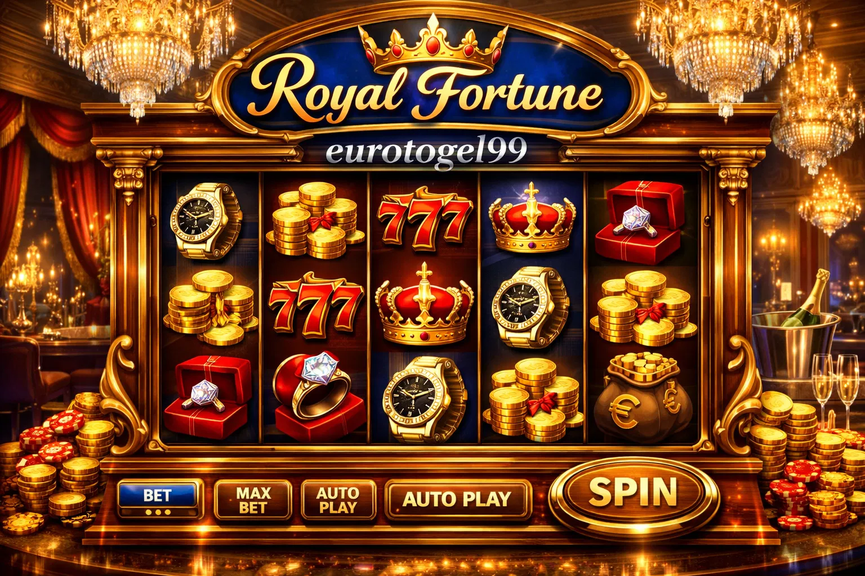Click the small two-line AUTO PLAY button
This screenshot has width=865, height=576.
click(x=338, y=499)
